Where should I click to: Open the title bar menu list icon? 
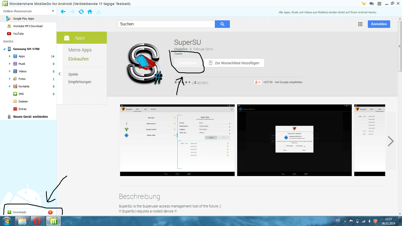coord(379,4)
